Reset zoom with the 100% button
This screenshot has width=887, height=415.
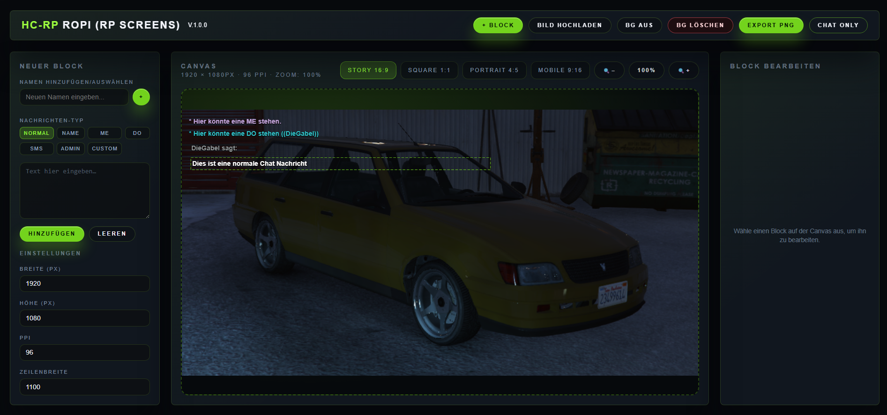[x=646, y=70]
